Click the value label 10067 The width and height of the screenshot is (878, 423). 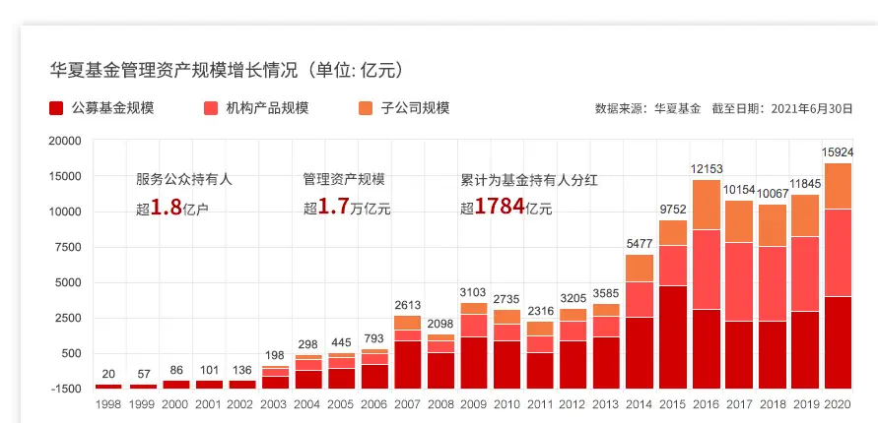coord(773,194)
